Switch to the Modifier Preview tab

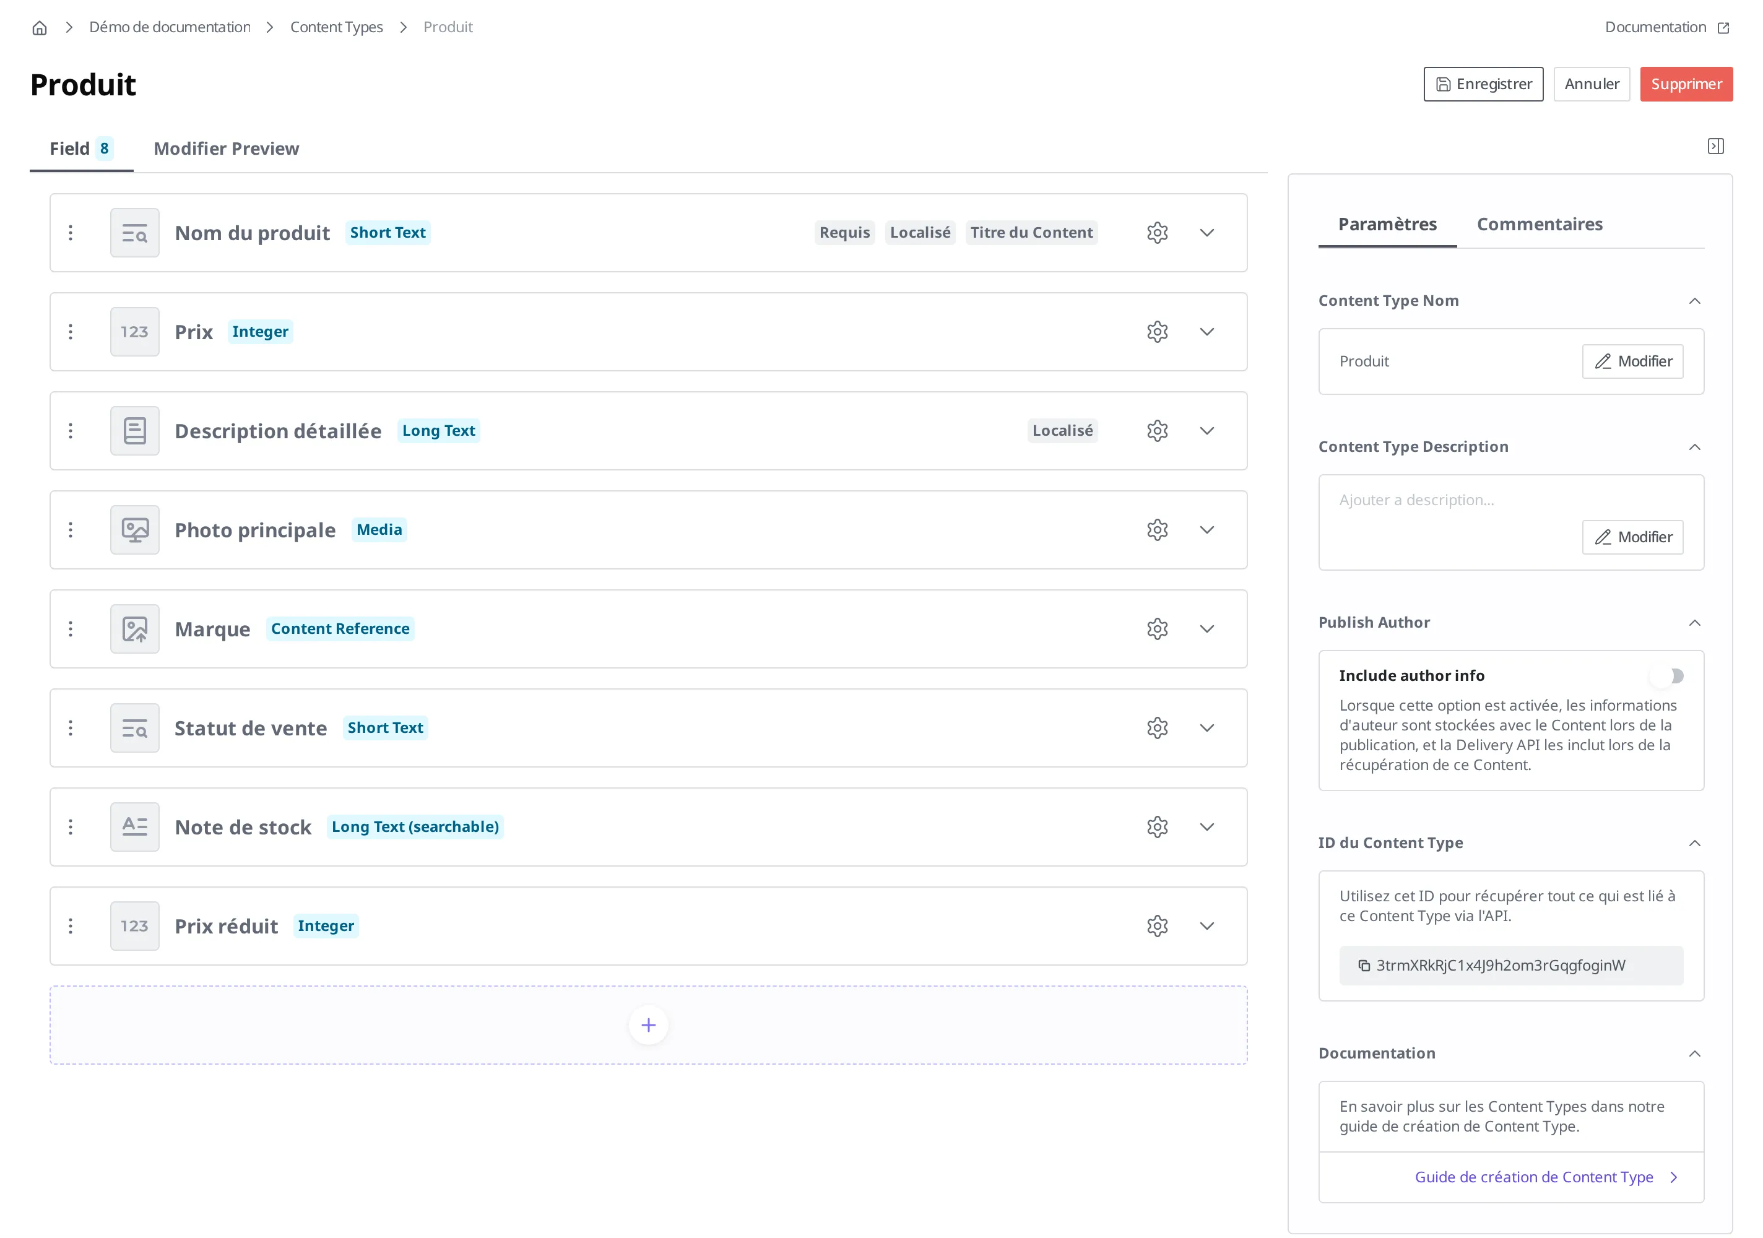tap(227, 148)
